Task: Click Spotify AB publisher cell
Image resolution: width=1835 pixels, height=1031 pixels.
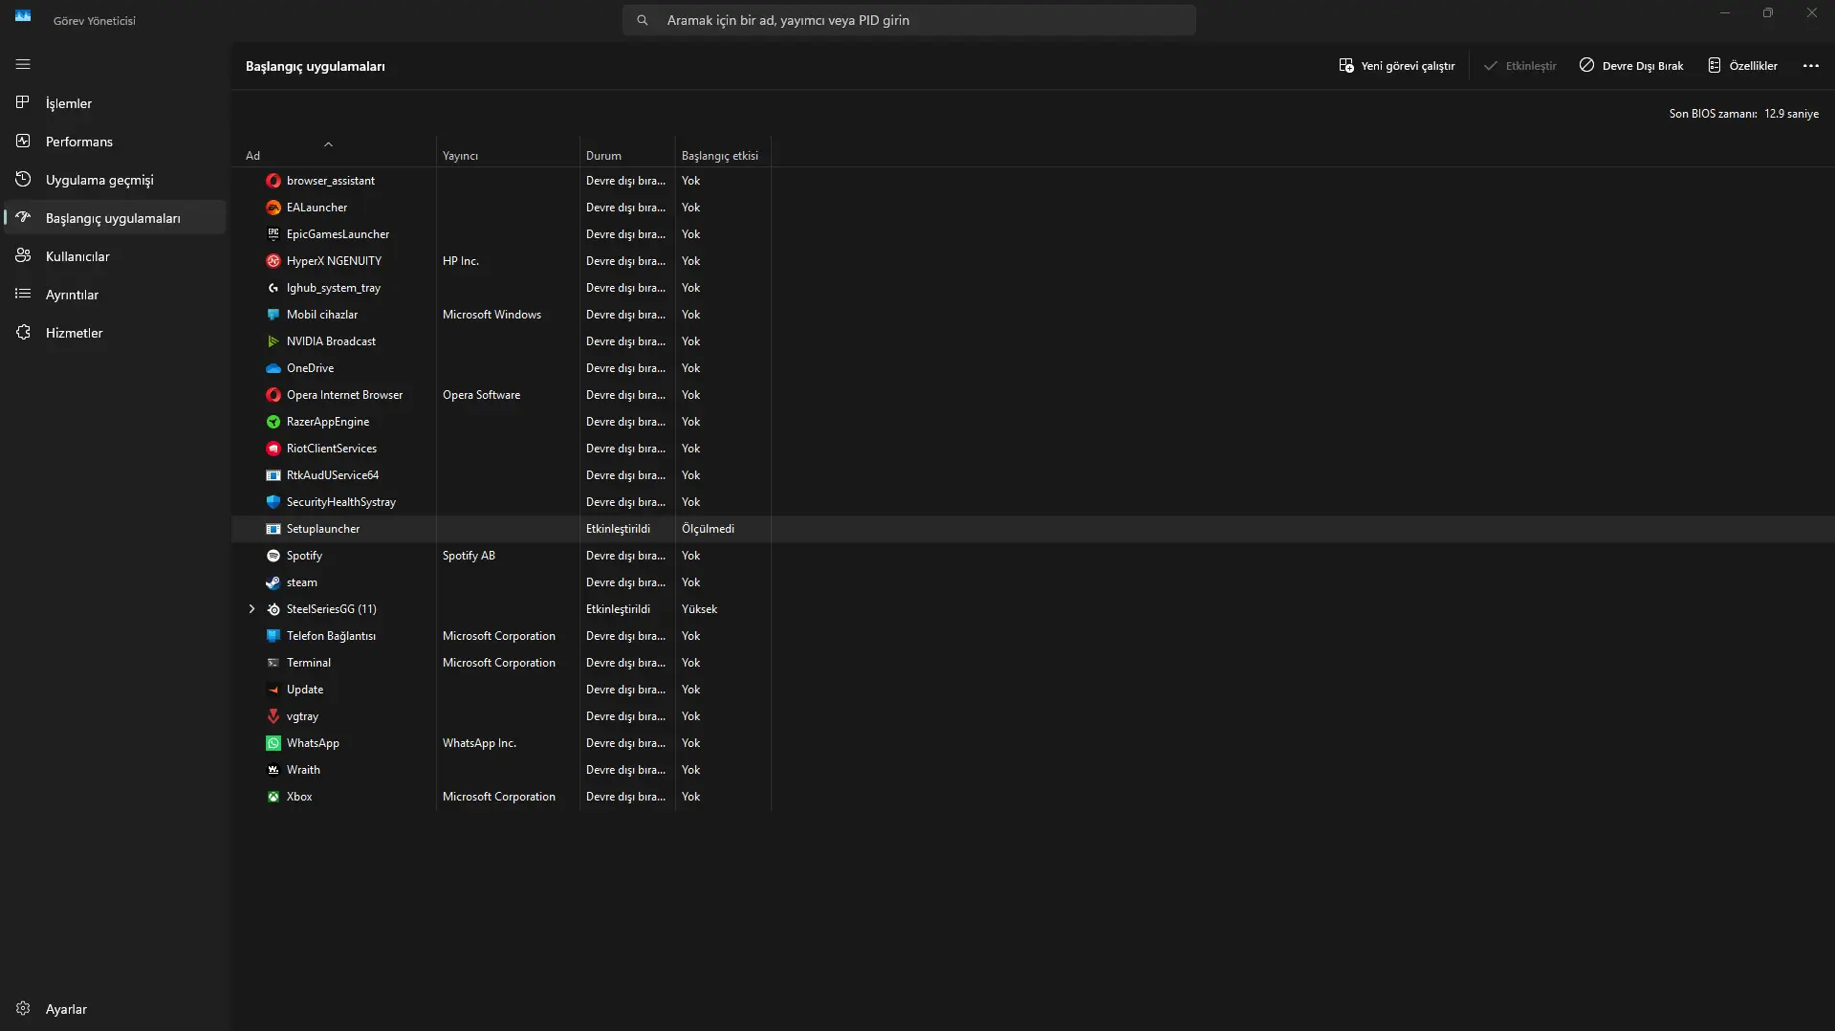Action: [469, 556]
